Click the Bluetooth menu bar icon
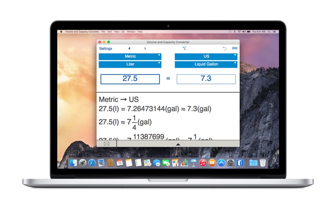Image resolution: width=336 pixels, height=210 pixels. (x=235, y=32)
